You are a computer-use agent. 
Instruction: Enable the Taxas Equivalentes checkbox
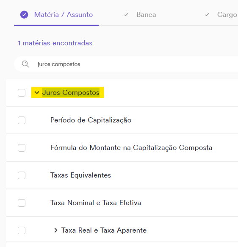pos(22,175)
